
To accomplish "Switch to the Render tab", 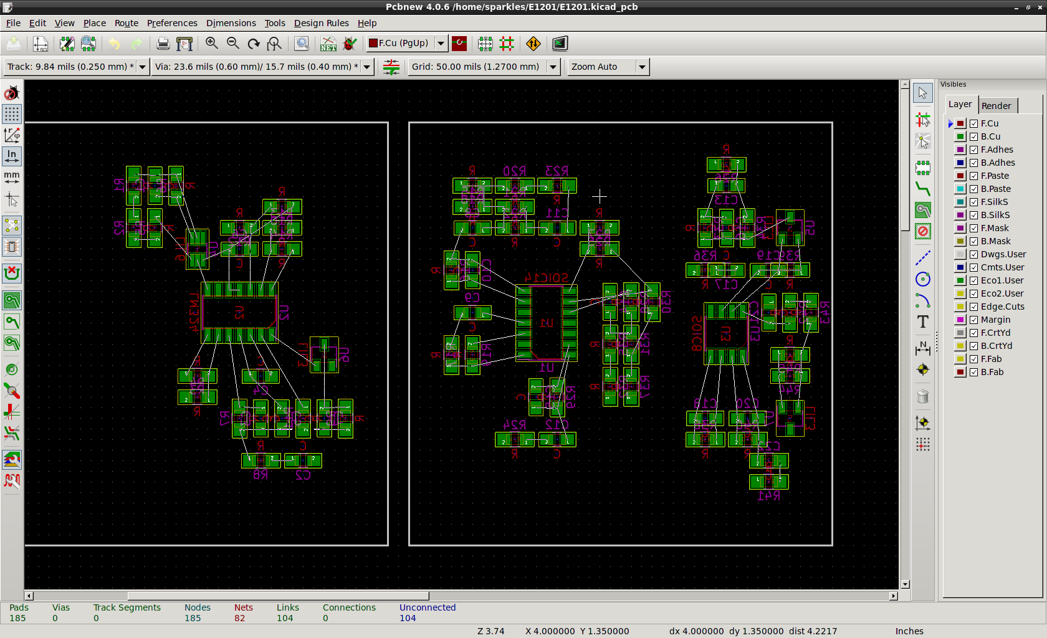I will [x=996, y=105].
